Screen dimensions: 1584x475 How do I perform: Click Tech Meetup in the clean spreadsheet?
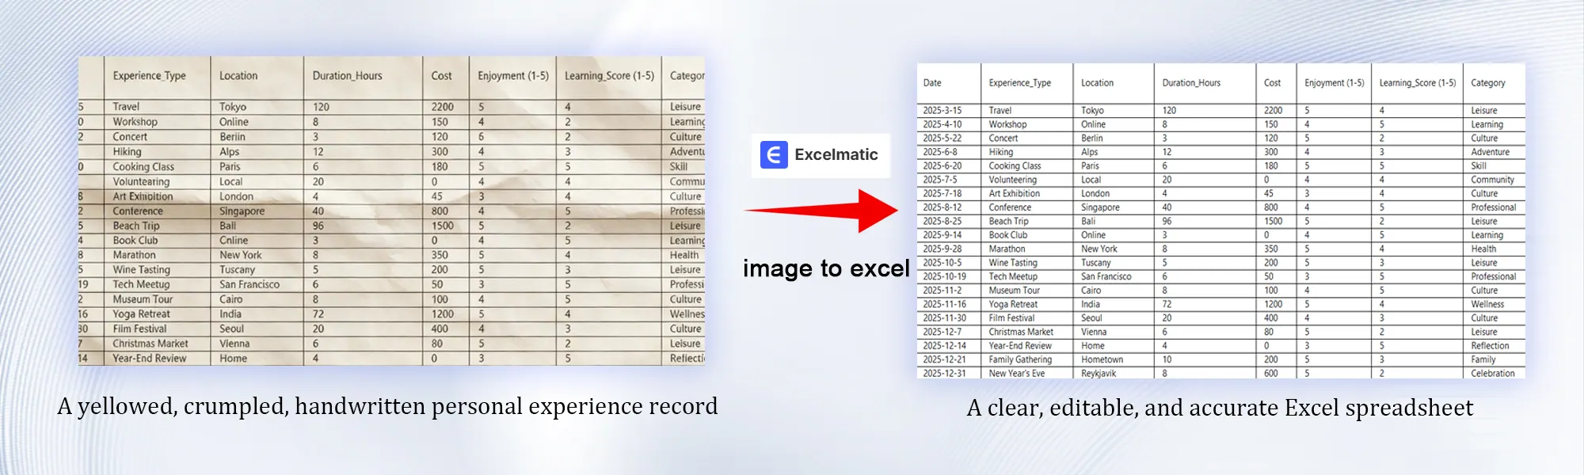pyautogui.click(x=1013, y=277)
